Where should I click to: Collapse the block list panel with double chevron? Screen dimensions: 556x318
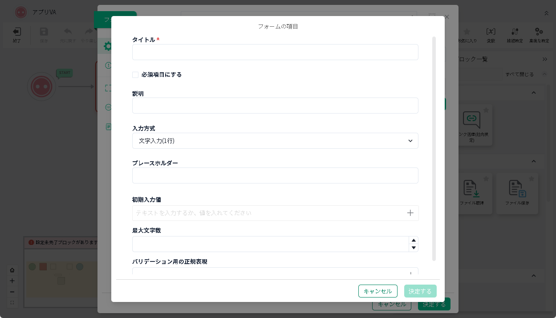coord(544,59)
